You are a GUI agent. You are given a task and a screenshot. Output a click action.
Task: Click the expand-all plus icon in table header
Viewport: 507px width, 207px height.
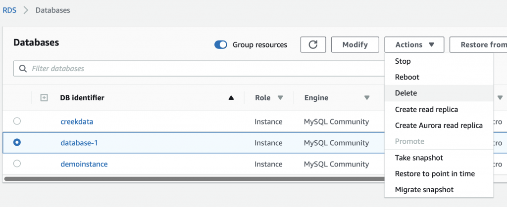pos(44,98)
